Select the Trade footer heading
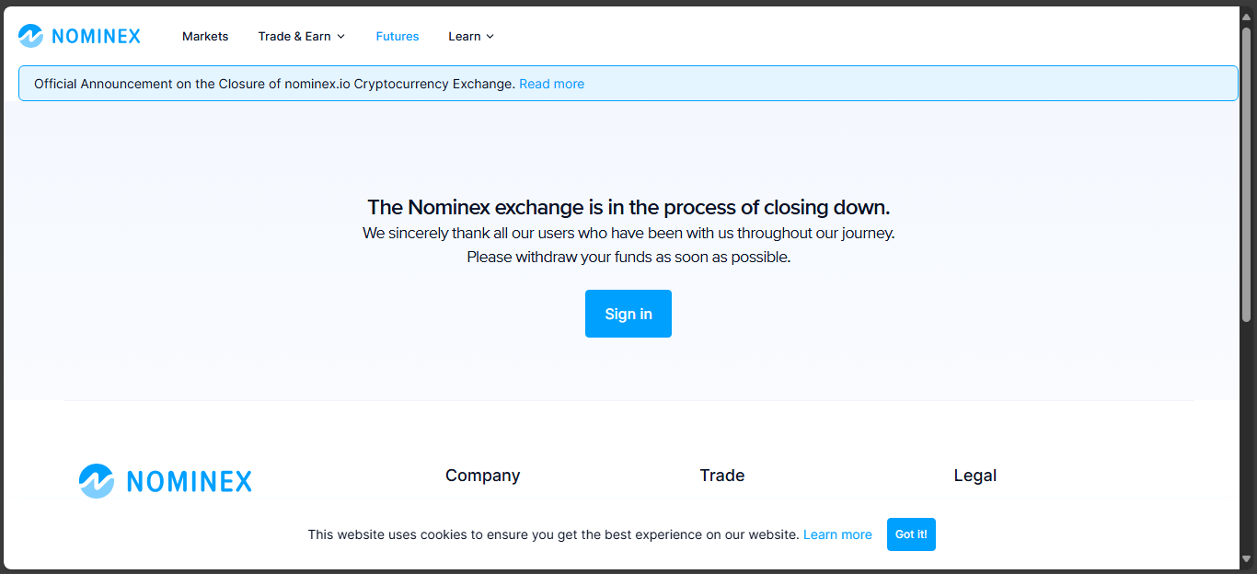 [722, 476]
